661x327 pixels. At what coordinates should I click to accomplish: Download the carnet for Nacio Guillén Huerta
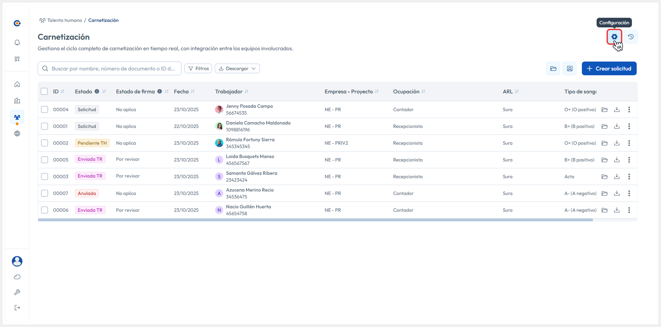(x=617, y=210)
